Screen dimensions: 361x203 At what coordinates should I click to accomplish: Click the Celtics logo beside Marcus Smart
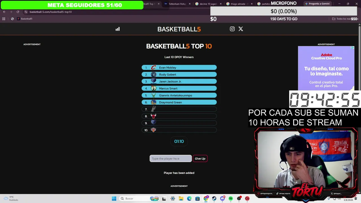click(x=153, y=88)
